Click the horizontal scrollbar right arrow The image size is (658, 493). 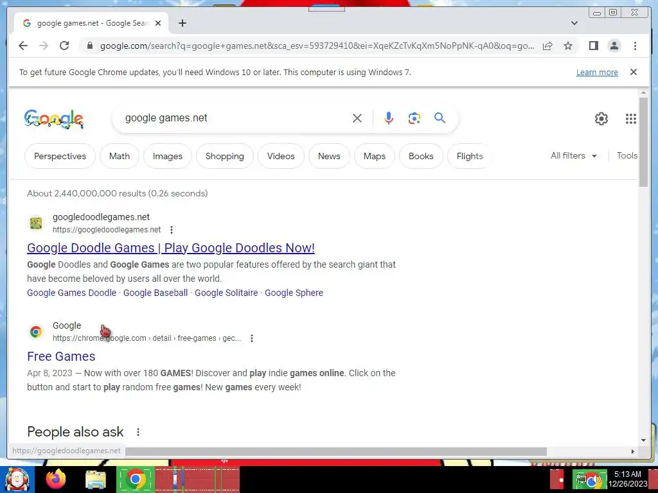click(633, 451)
